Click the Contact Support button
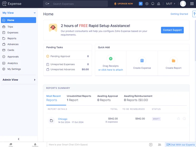This screenshot has width=196, height=147. tap(172, 30)
